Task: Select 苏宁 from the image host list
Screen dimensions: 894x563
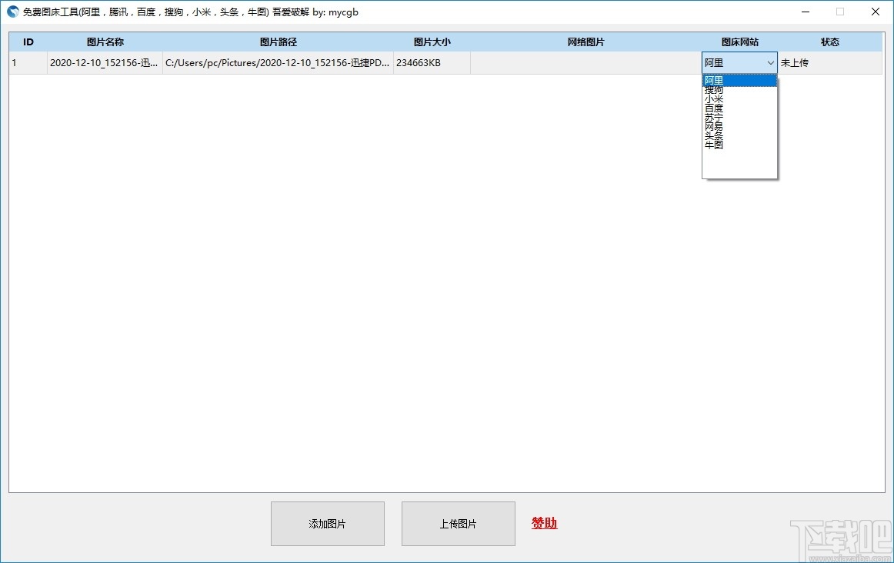Action: click(x=713, y=117)
